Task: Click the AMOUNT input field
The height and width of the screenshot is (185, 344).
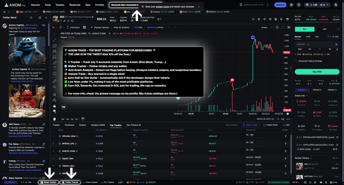Action: point(317,44)
